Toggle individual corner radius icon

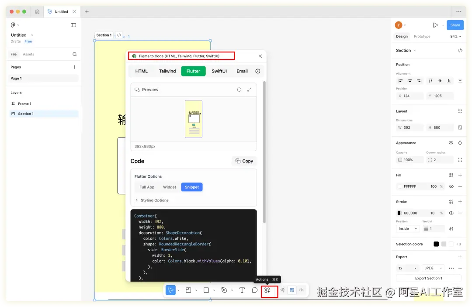460,160
